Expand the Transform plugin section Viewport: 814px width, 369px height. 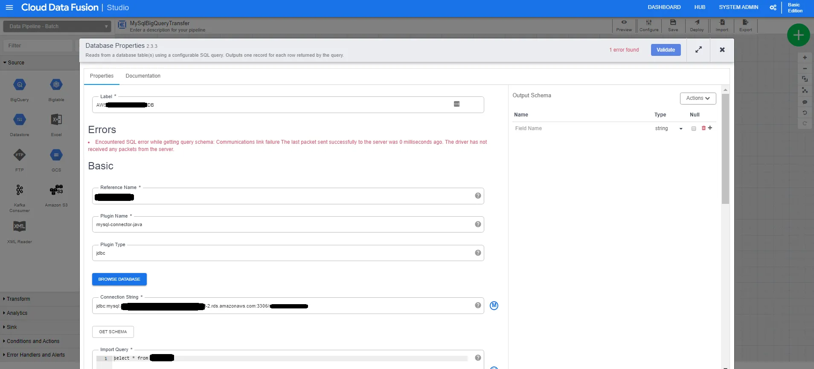tap(40, 299)
